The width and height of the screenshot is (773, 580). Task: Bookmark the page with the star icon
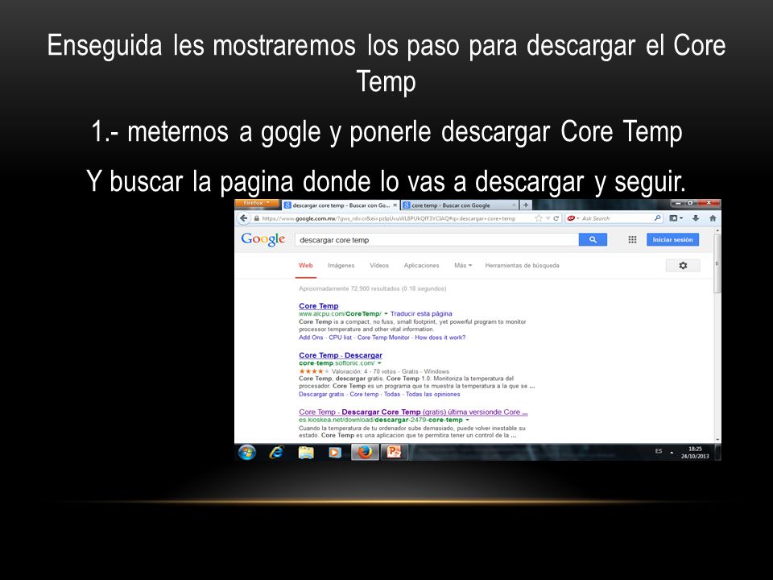click(x=539, y=218)
